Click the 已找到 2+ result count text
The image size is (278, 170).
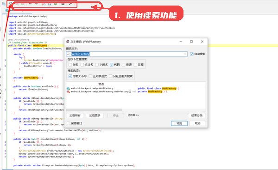coord(133,115)
